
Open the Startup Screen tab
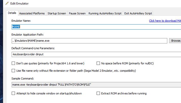pos(57,13)
